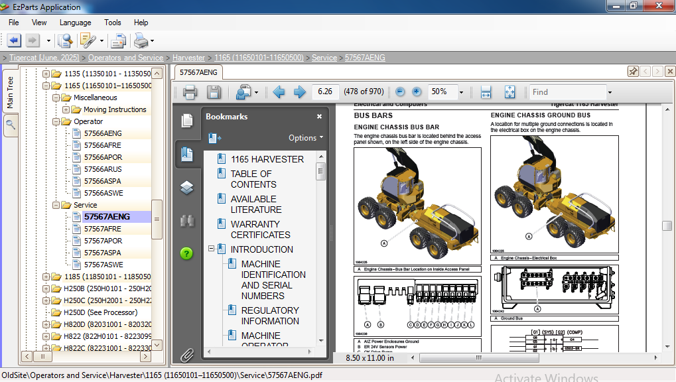Open the WARRANTY CERTIFICATES bookmark
The width and height of the screenshot is (676, 382).
(261, 229)
